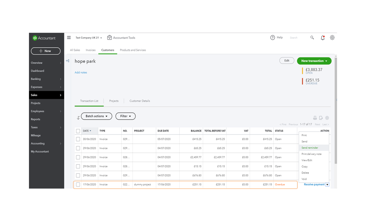The height and width of the screenshot is (219, 366).
Task: Click the magnifier search icon
Action: tap(312, 38)
